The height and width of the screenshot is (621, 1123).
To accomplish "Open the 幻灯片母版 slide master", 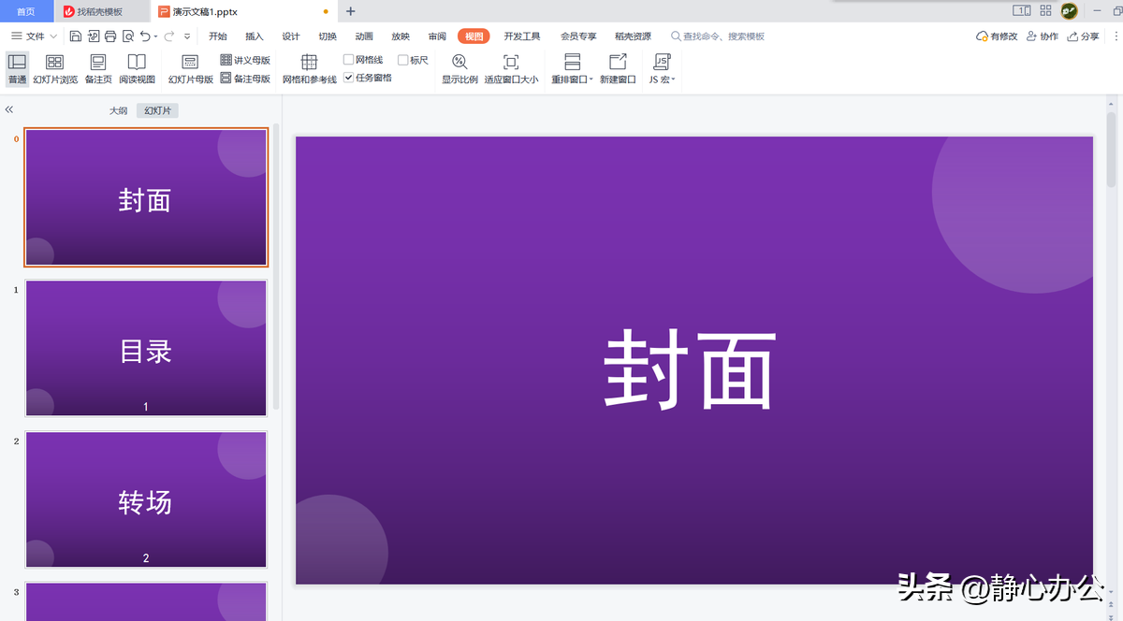I will (190, 69).
